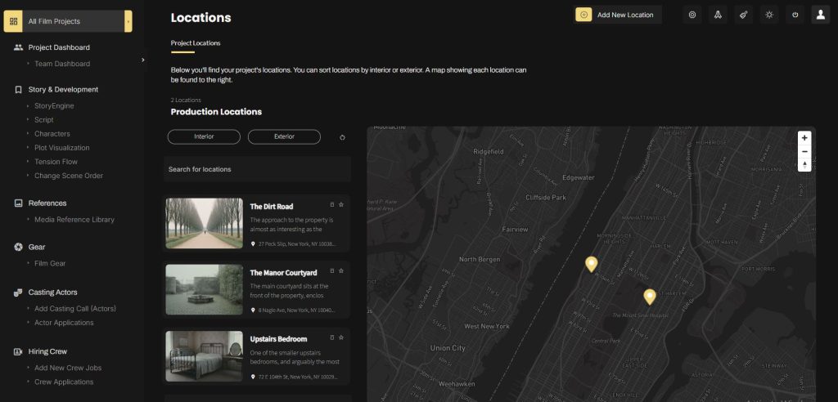This screenshot has height=402, width=838.
Task: Open Script in the sidebar
Action: pos(44,119)
